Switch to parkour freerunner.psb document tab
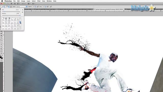The width and height of the screenshot is (163, 92). tap(109, 9)
